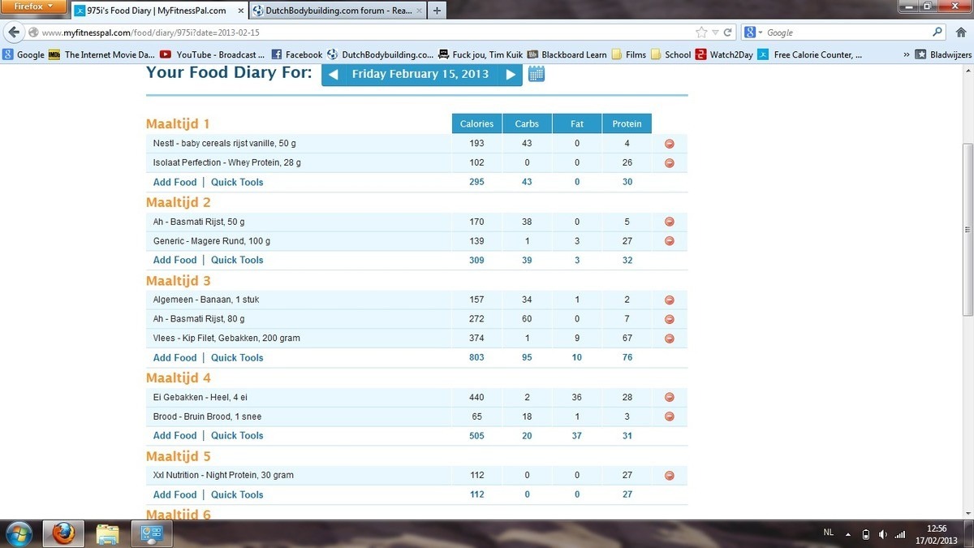Image resolution: width=974 pixels, height=548 pixels.
Task: Delete the Isolaat Perfection Whey Protein entry
Action: (x=669, y=163)
